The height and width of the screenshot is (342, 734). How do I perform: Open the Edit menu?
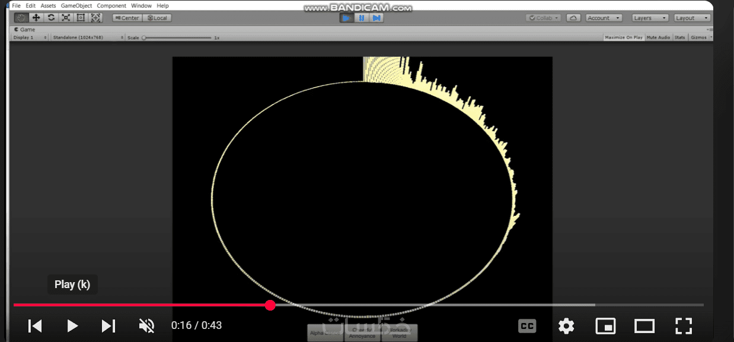tap(31, 5)
